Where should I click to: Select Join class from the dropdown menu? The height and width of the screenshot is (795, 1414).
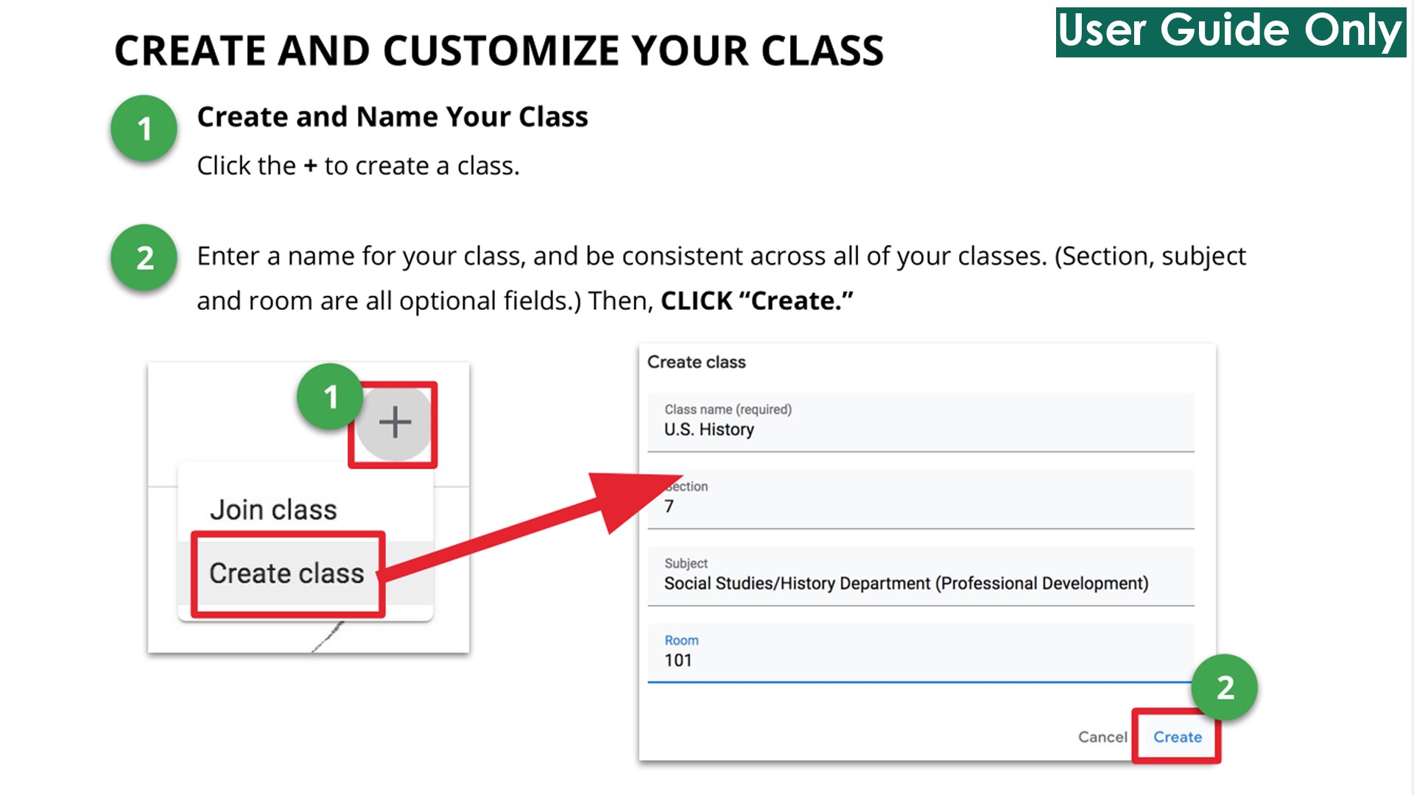[273, 509]
